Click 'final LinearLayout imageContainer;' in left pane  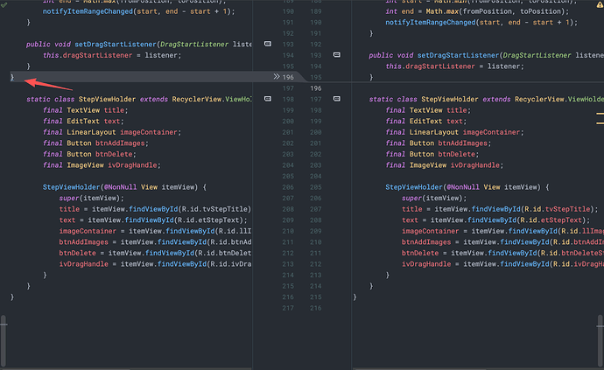pos(112,132)
